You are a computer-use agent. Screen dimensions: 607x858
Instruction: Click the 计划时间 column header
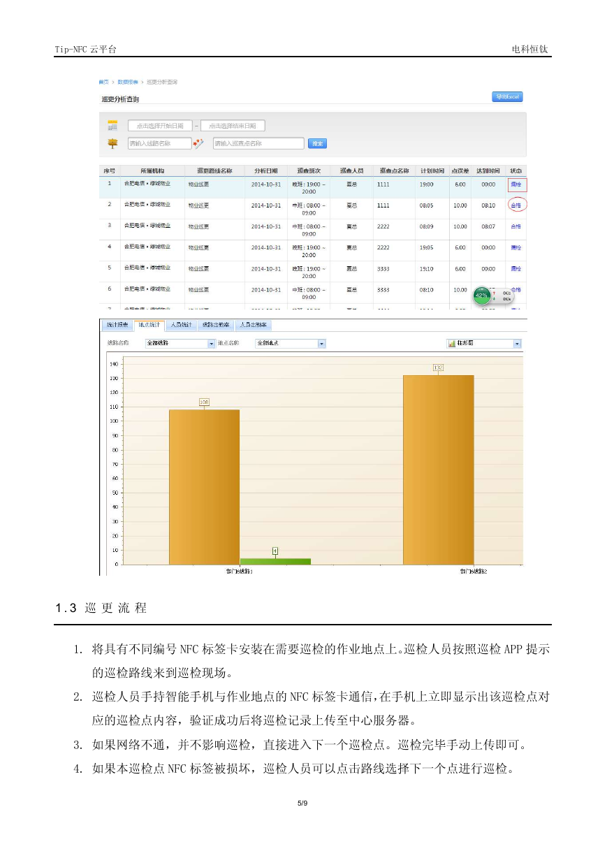[x=432, y=170]
